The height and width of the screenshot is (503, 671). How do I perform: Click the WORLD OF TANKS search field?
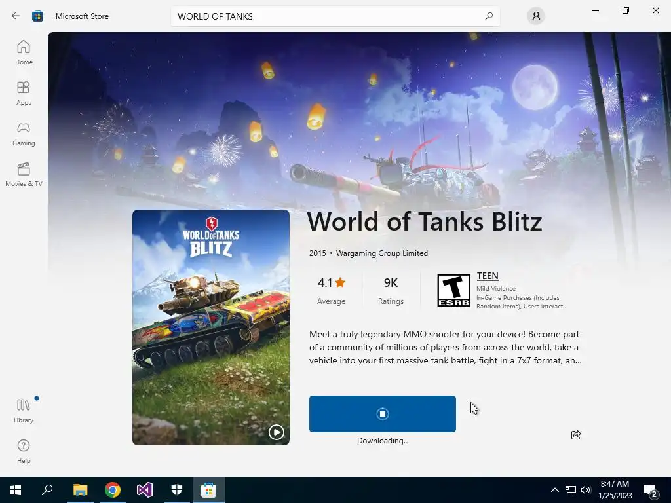pos(335,16)
